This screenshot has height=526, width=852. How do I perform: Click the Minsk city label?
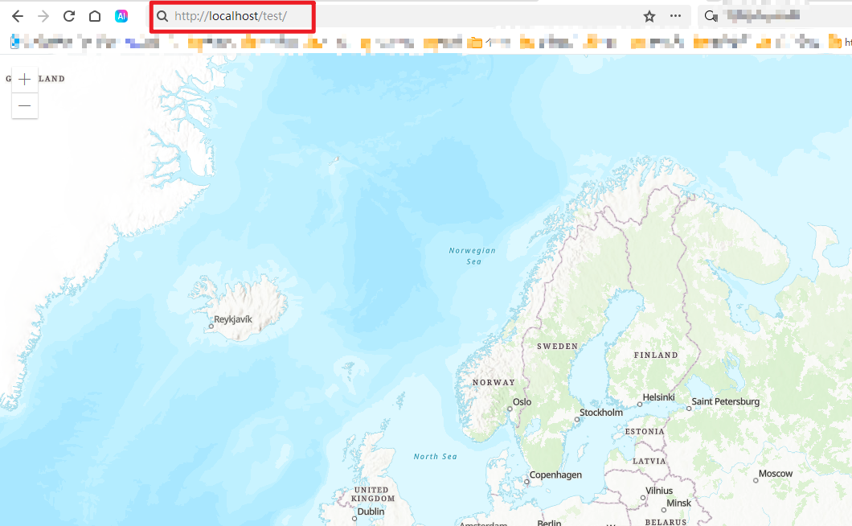point(679,503)
